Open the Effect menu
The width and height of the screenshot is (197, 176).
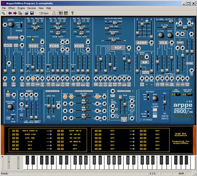point(12,8)
